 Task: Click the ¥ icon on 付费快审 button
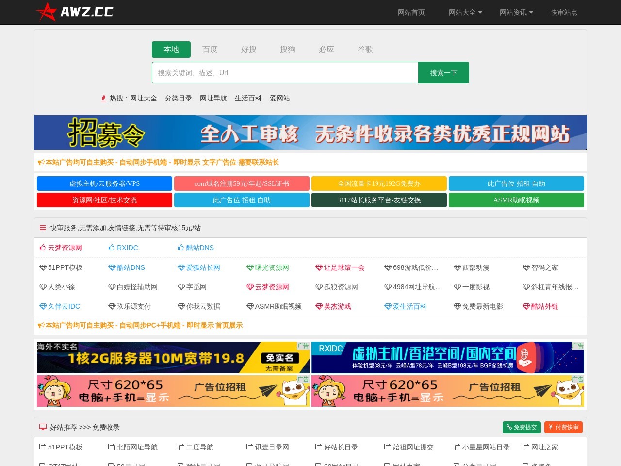[x=550, y=427]
